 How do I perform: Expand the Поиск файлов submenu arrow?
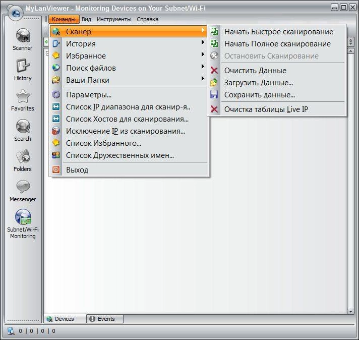203,67
